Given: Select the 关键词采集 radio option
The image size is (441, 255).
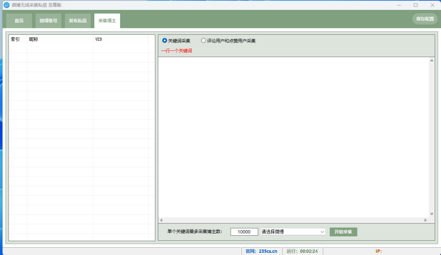Looking at the screenshot, I should 165,41.
